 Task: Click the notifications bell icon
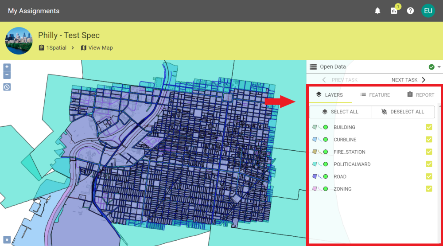[x=377, y=11]
